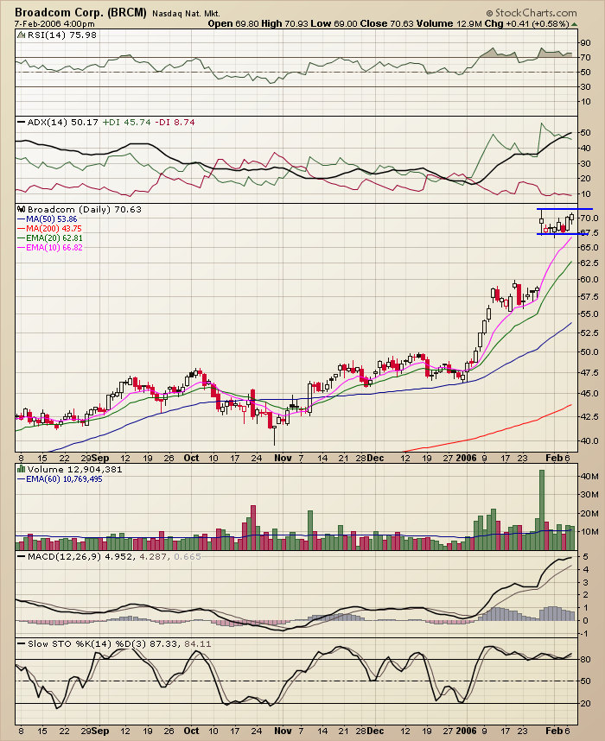Click the -DI 8.74 legend value
Viewport: 605px width, 741px height.
point(175,123)
